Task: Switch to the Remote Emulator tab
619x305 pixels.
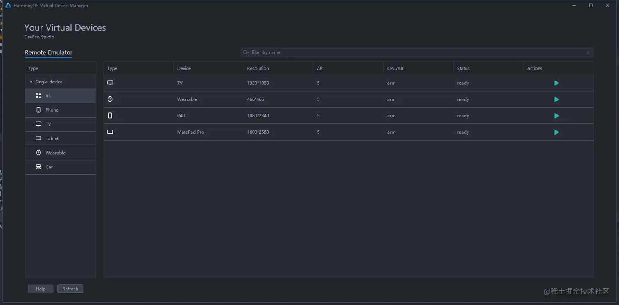Action: [x=49, y=52]
